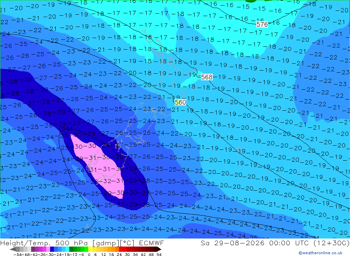The width and height of the screenshot is (350, 256).
Task: Click the Sa 29-08-2026 date label
Action: click(x=232, y=243)
